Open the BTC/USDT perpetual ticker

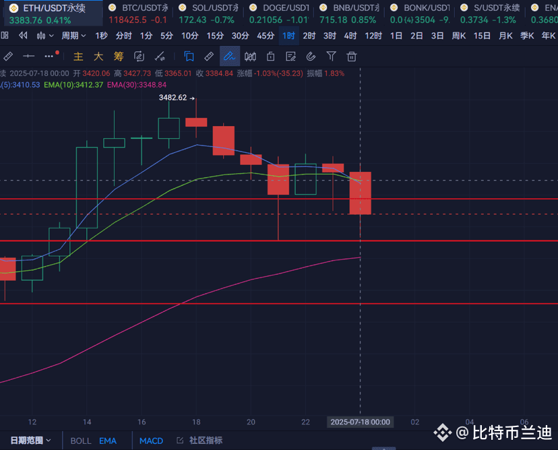(x=138, y=13)
